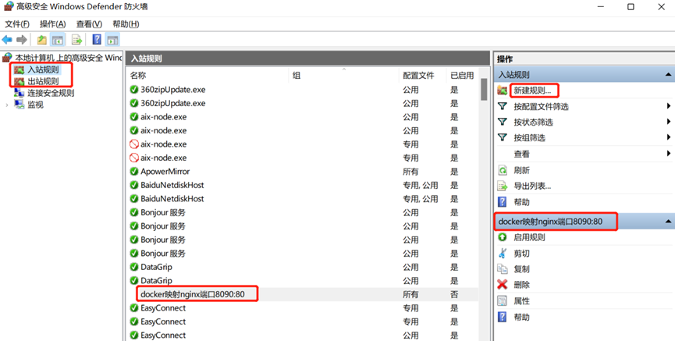
Task: Click the 监视 monitor tree icon
Action: click(19, 105)
